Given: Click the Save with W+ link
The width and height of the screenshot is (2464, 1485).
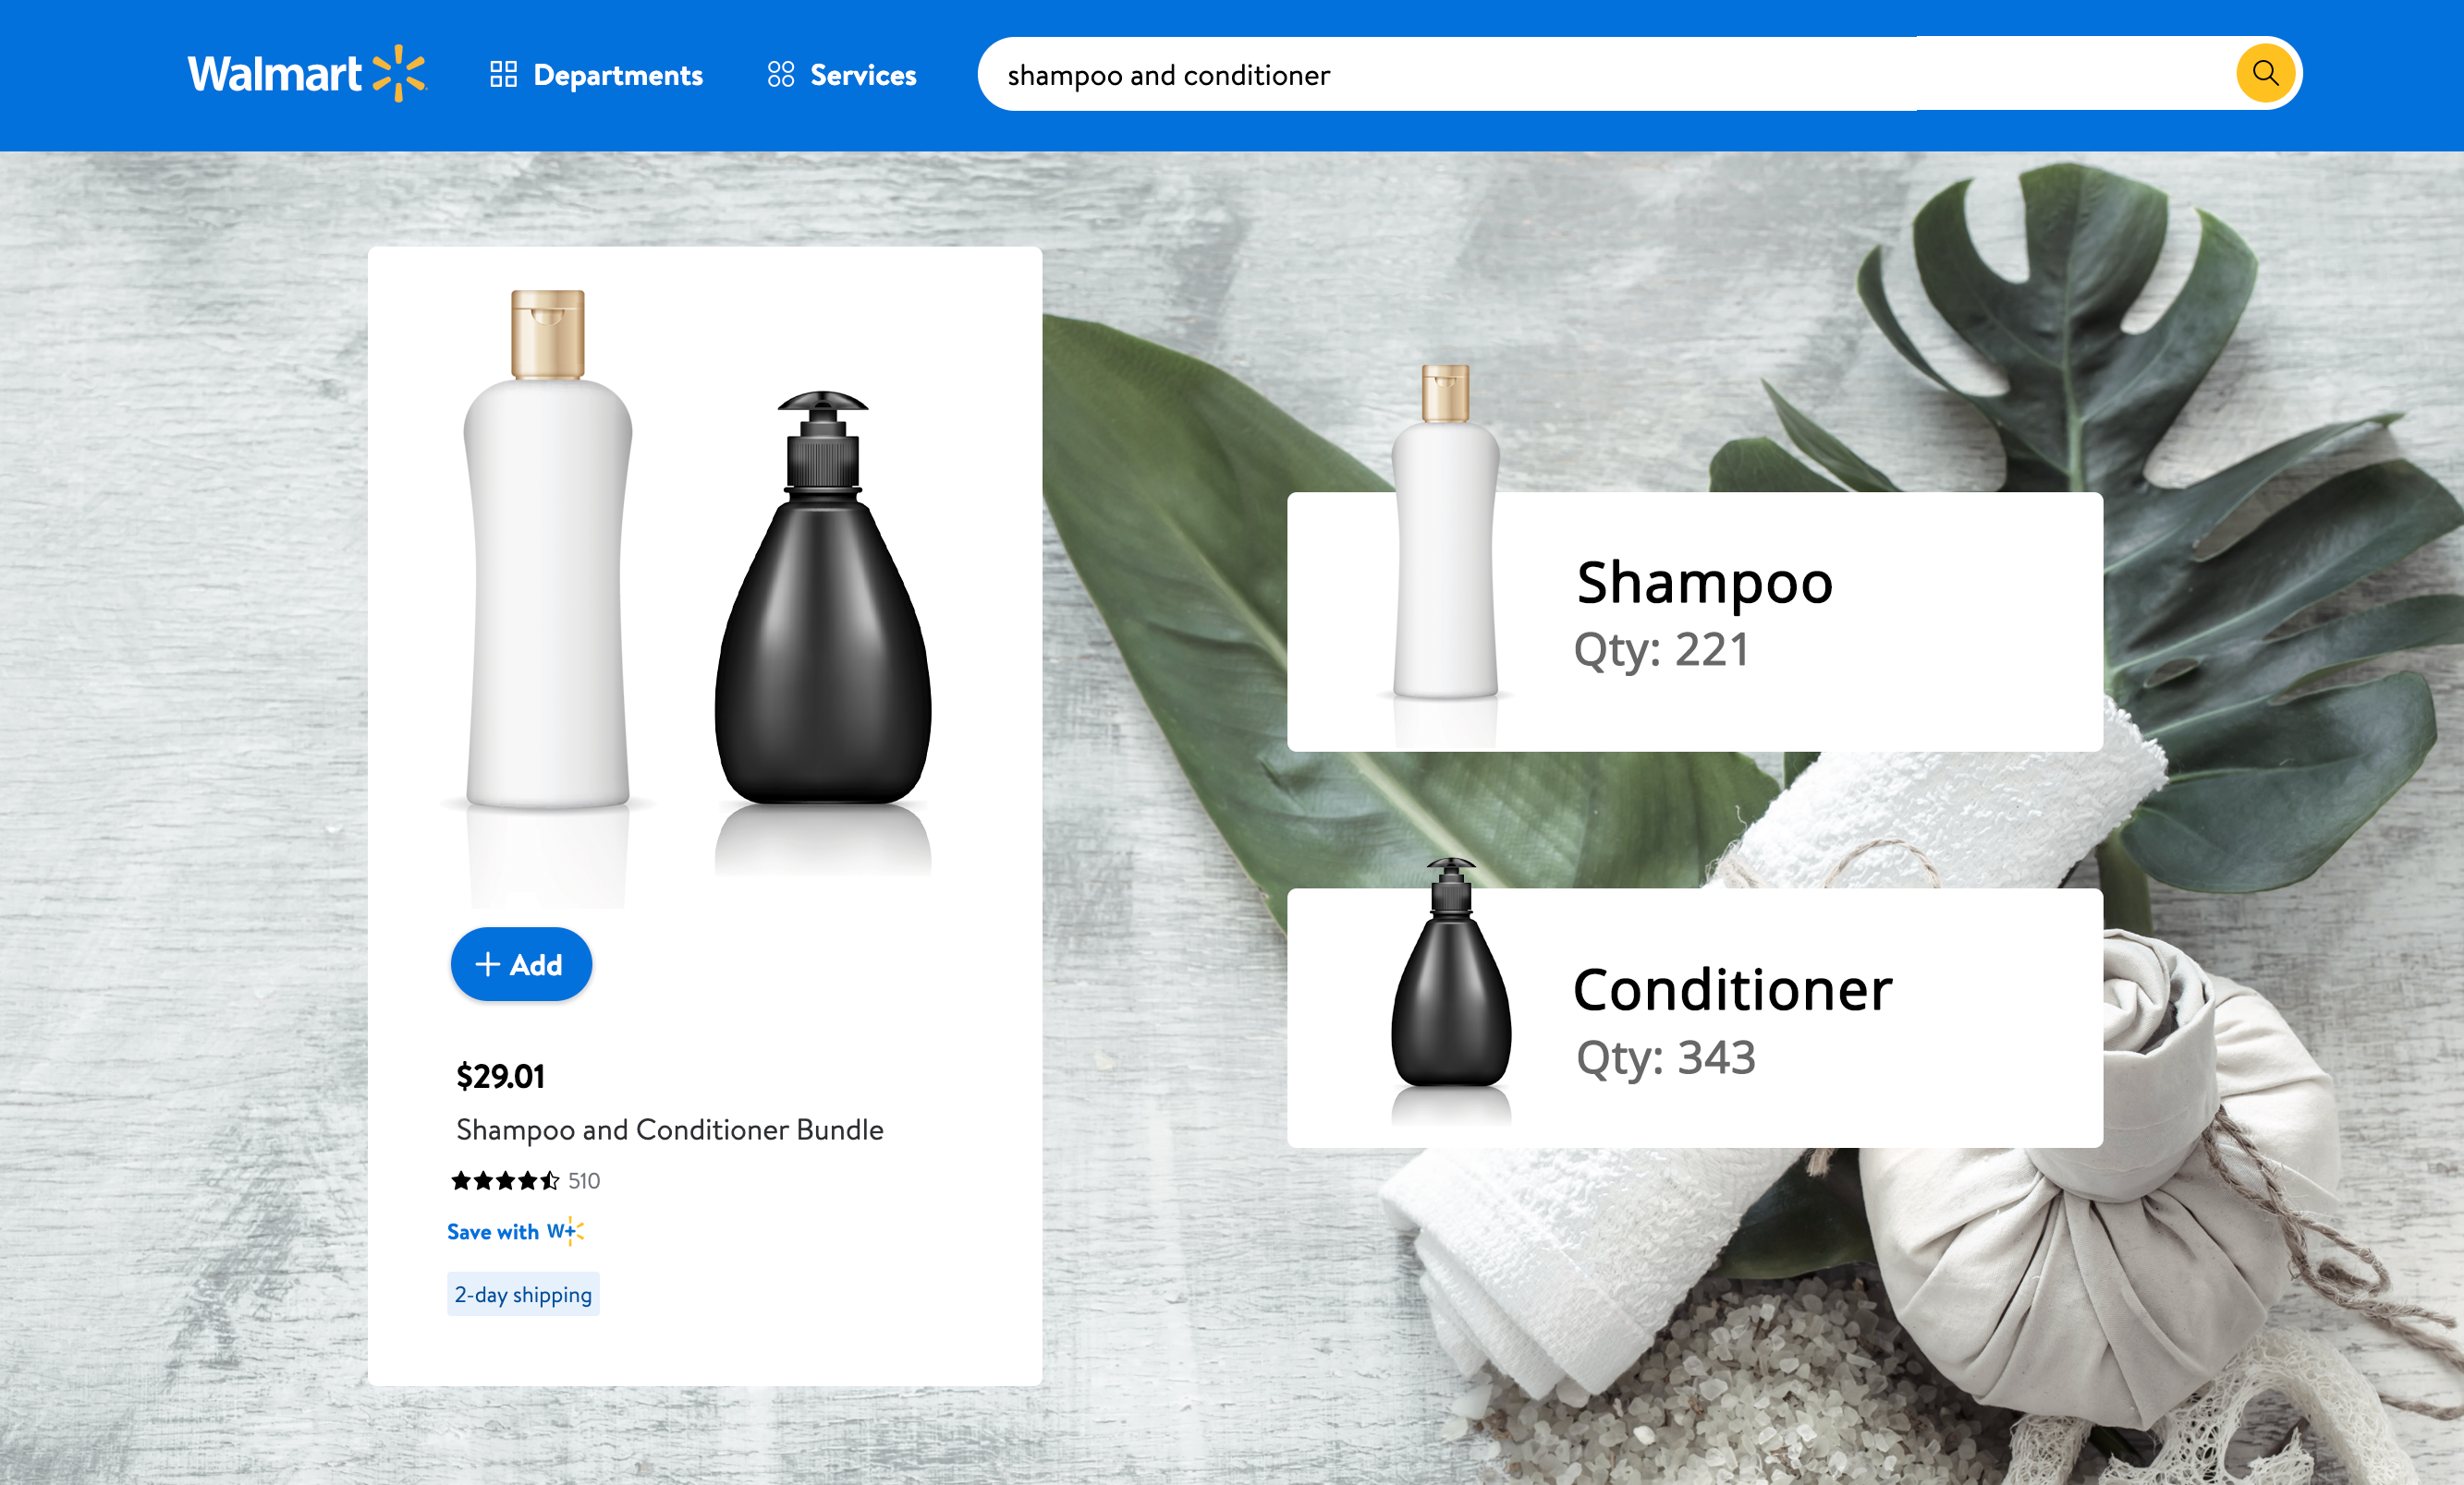Looking at the screenshot, I should point(515,1231).
